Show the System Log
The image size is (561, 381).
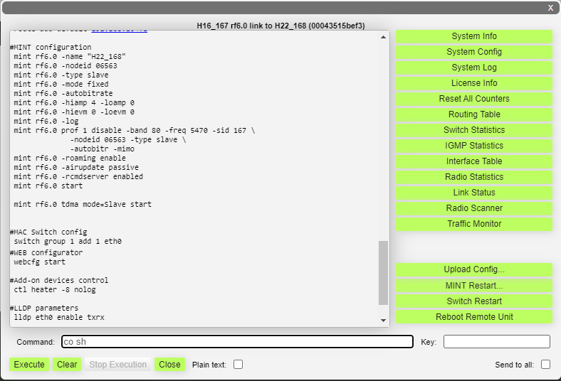click(x=474, y=68)
